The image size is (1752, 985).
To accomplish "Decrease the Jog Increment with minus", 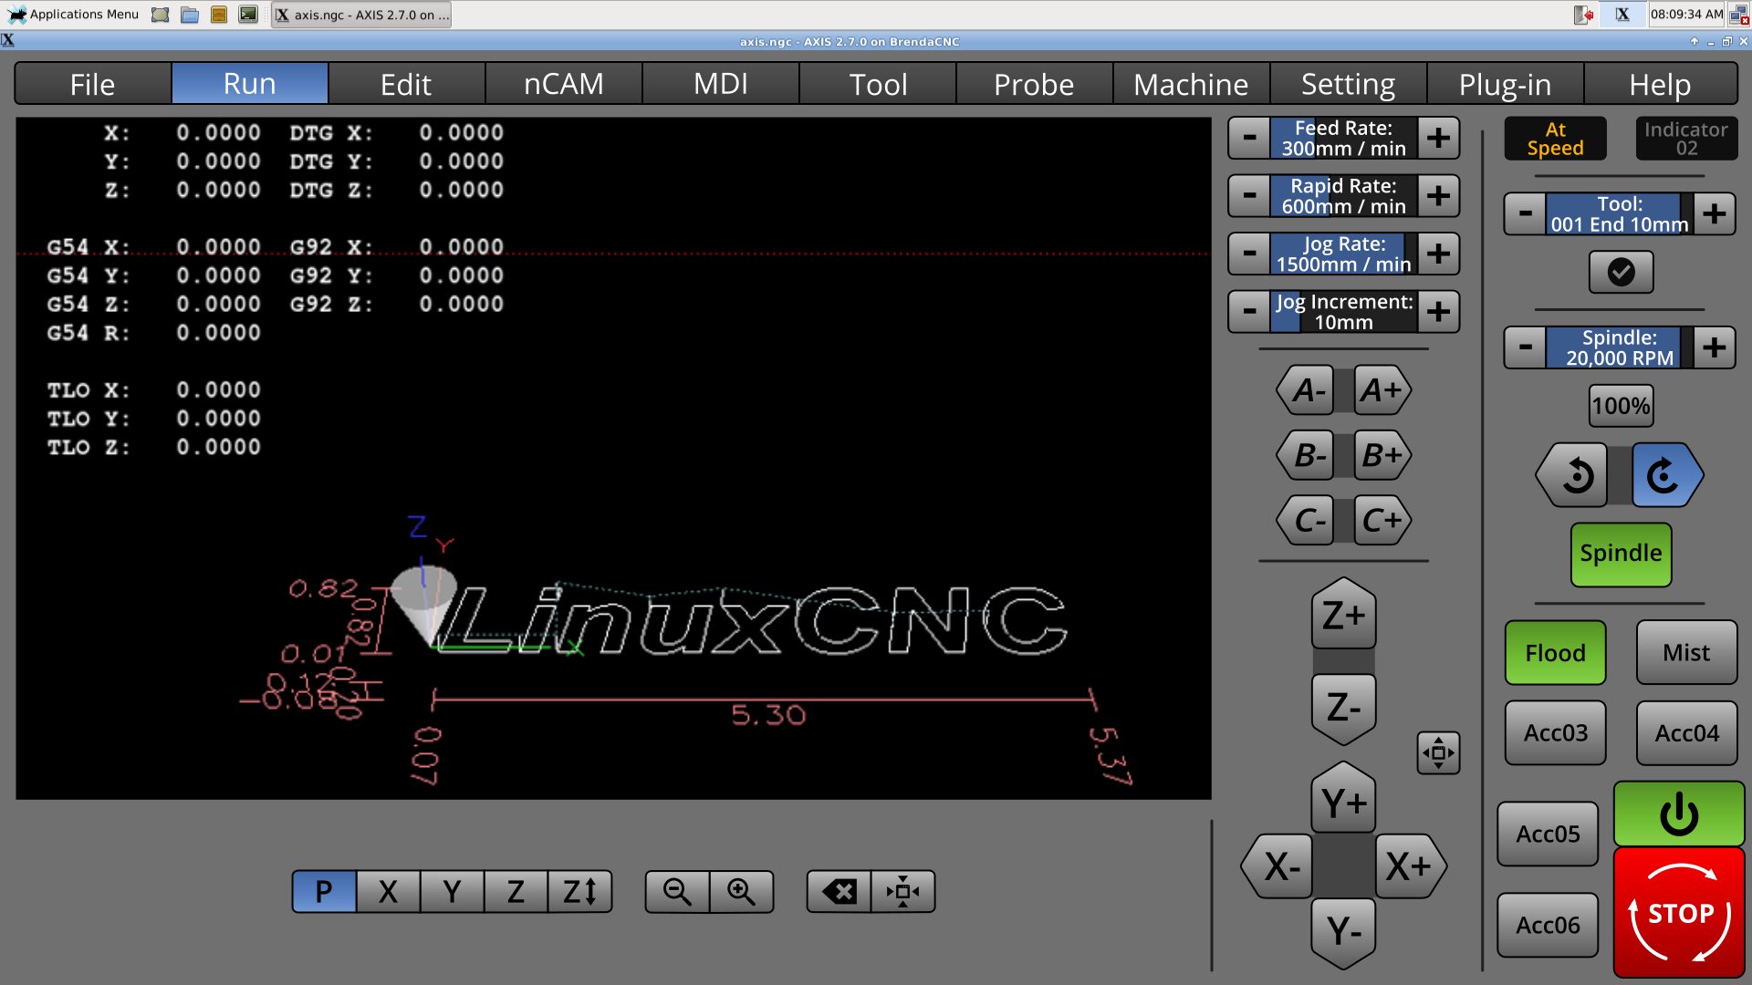I will click(x=1249, y=312).
